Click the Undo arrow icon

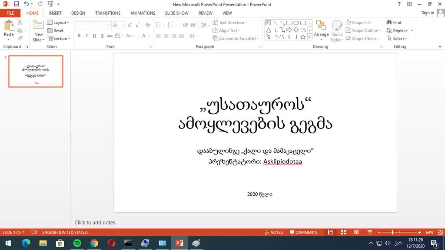click(x=27, y=4)
